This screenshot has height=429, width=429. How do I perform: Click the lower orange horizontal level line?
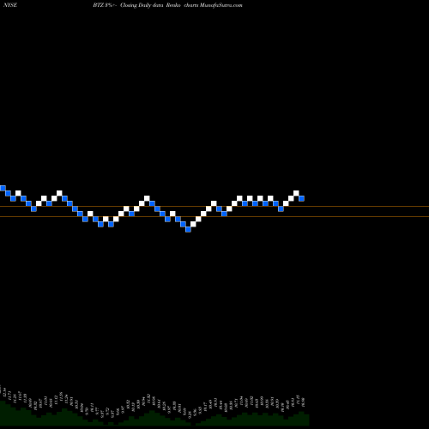(x=214, y=216)
